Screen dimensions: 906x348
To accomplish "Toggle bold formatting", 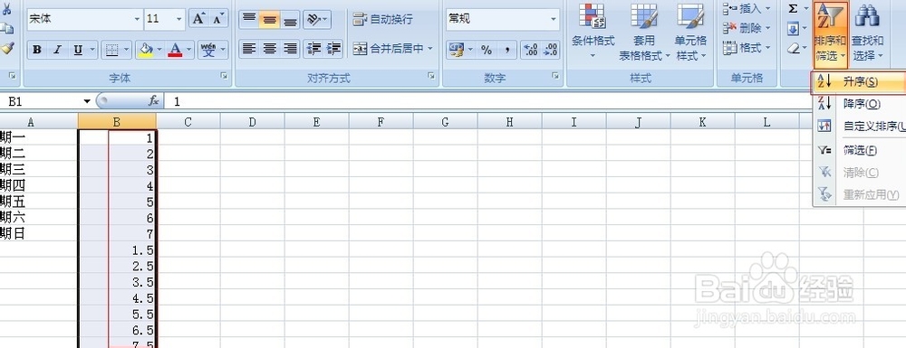I will pos(37,50).
